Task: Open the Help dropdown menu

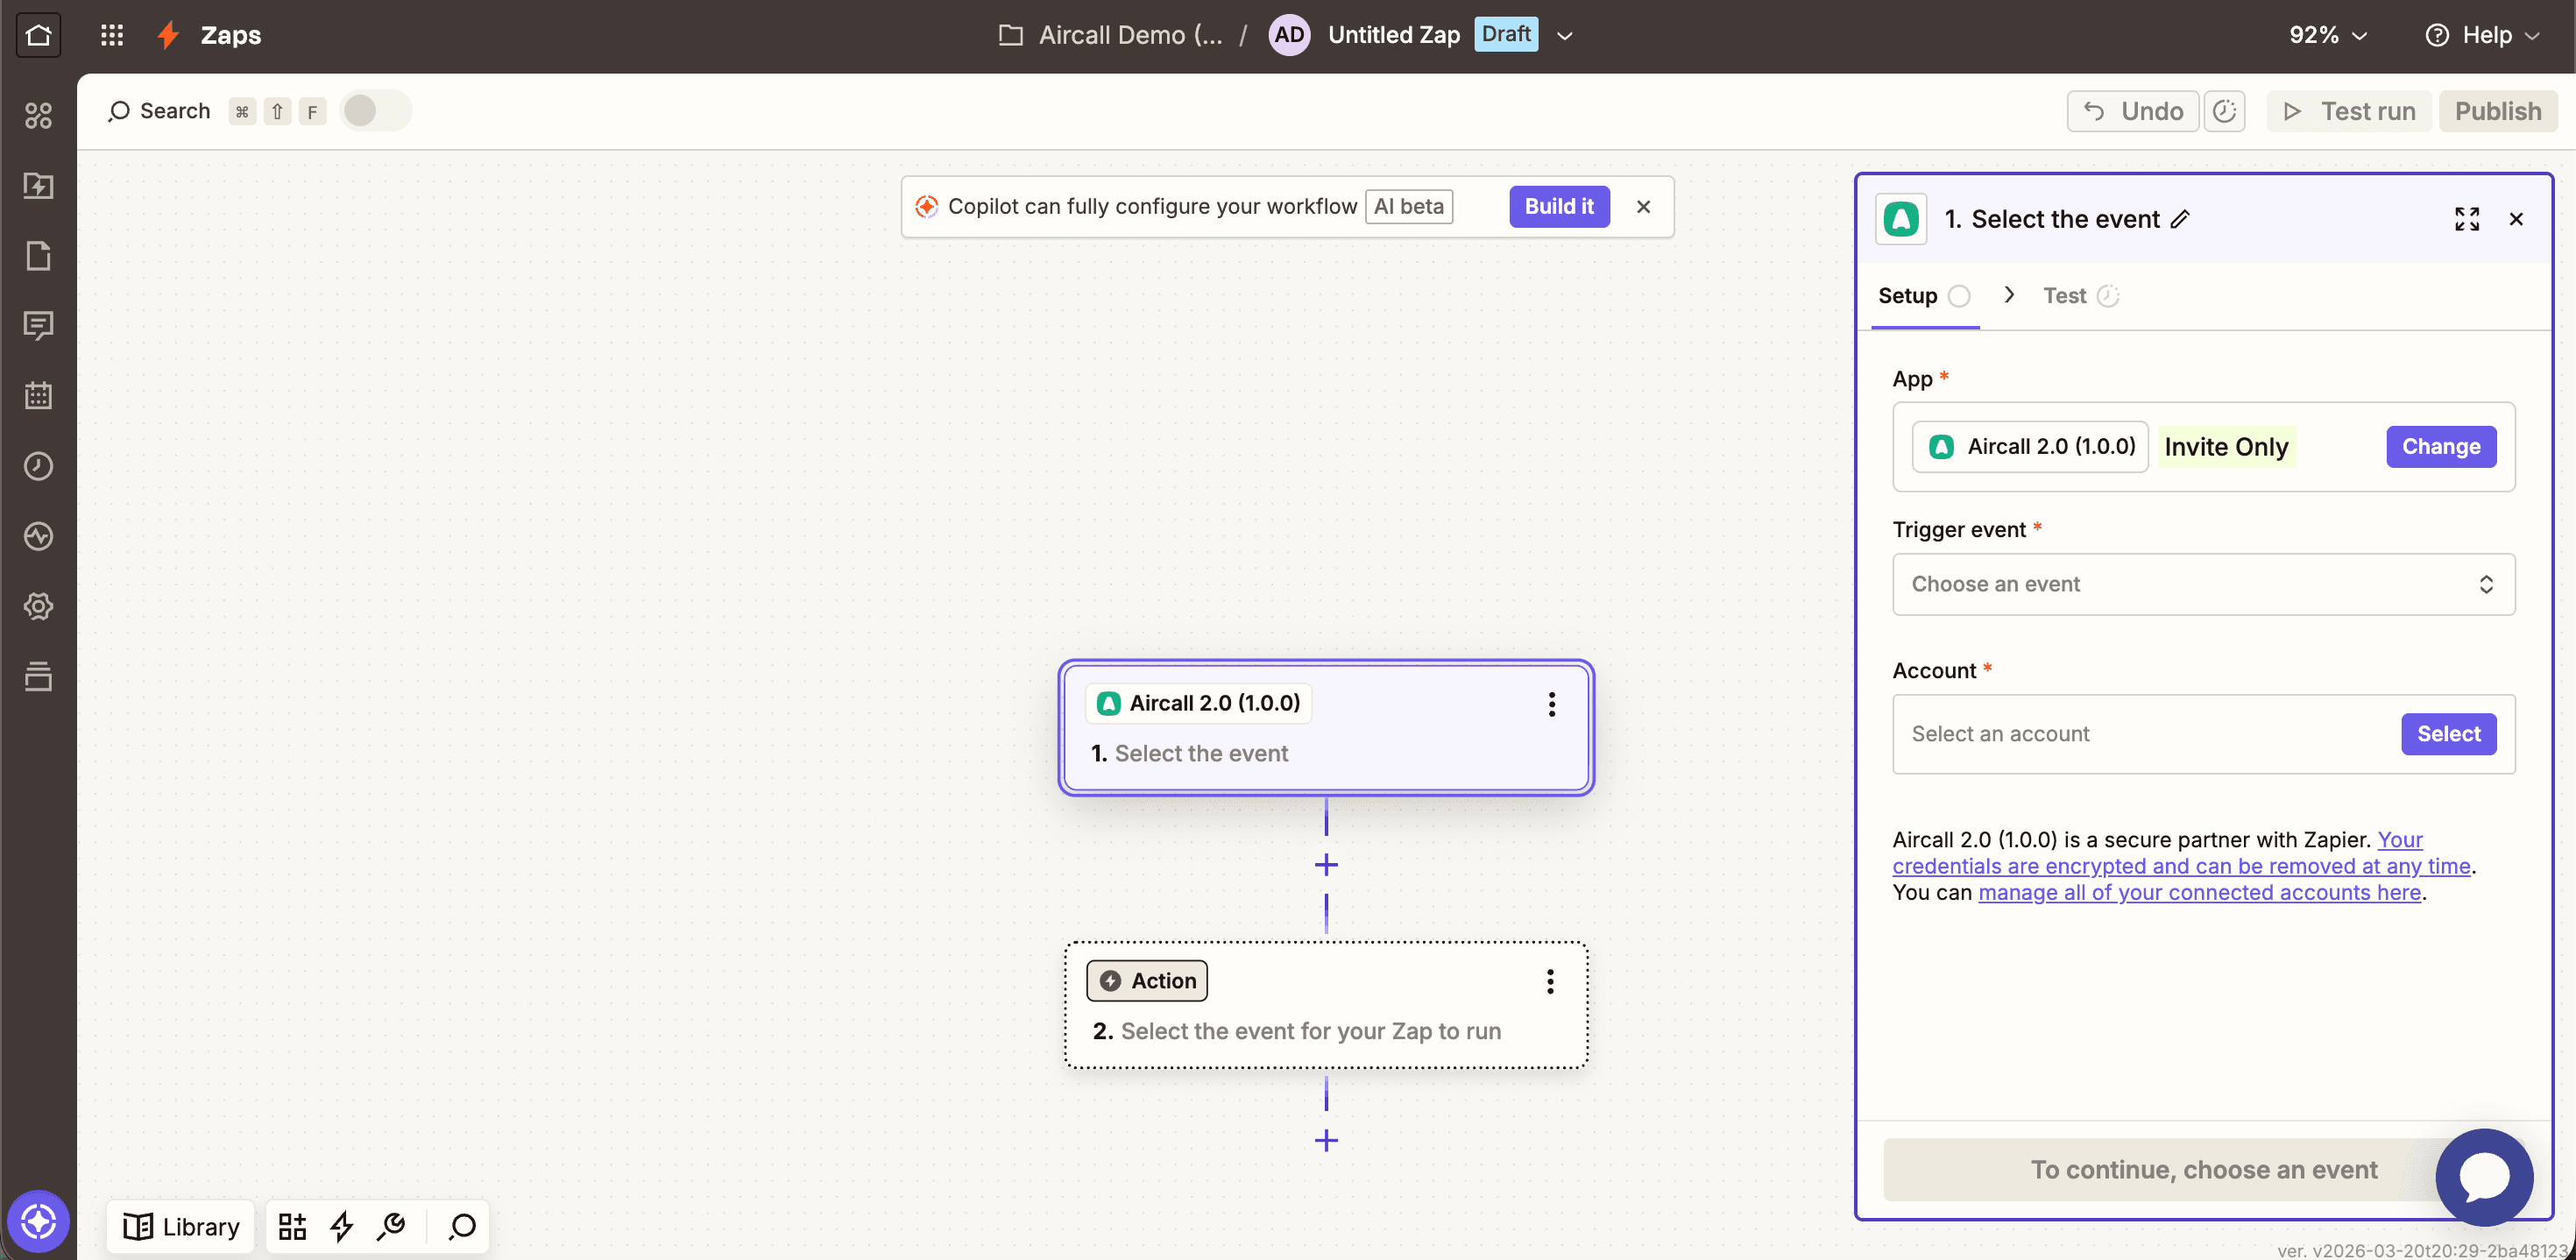Action: [x=2483, y=35]
